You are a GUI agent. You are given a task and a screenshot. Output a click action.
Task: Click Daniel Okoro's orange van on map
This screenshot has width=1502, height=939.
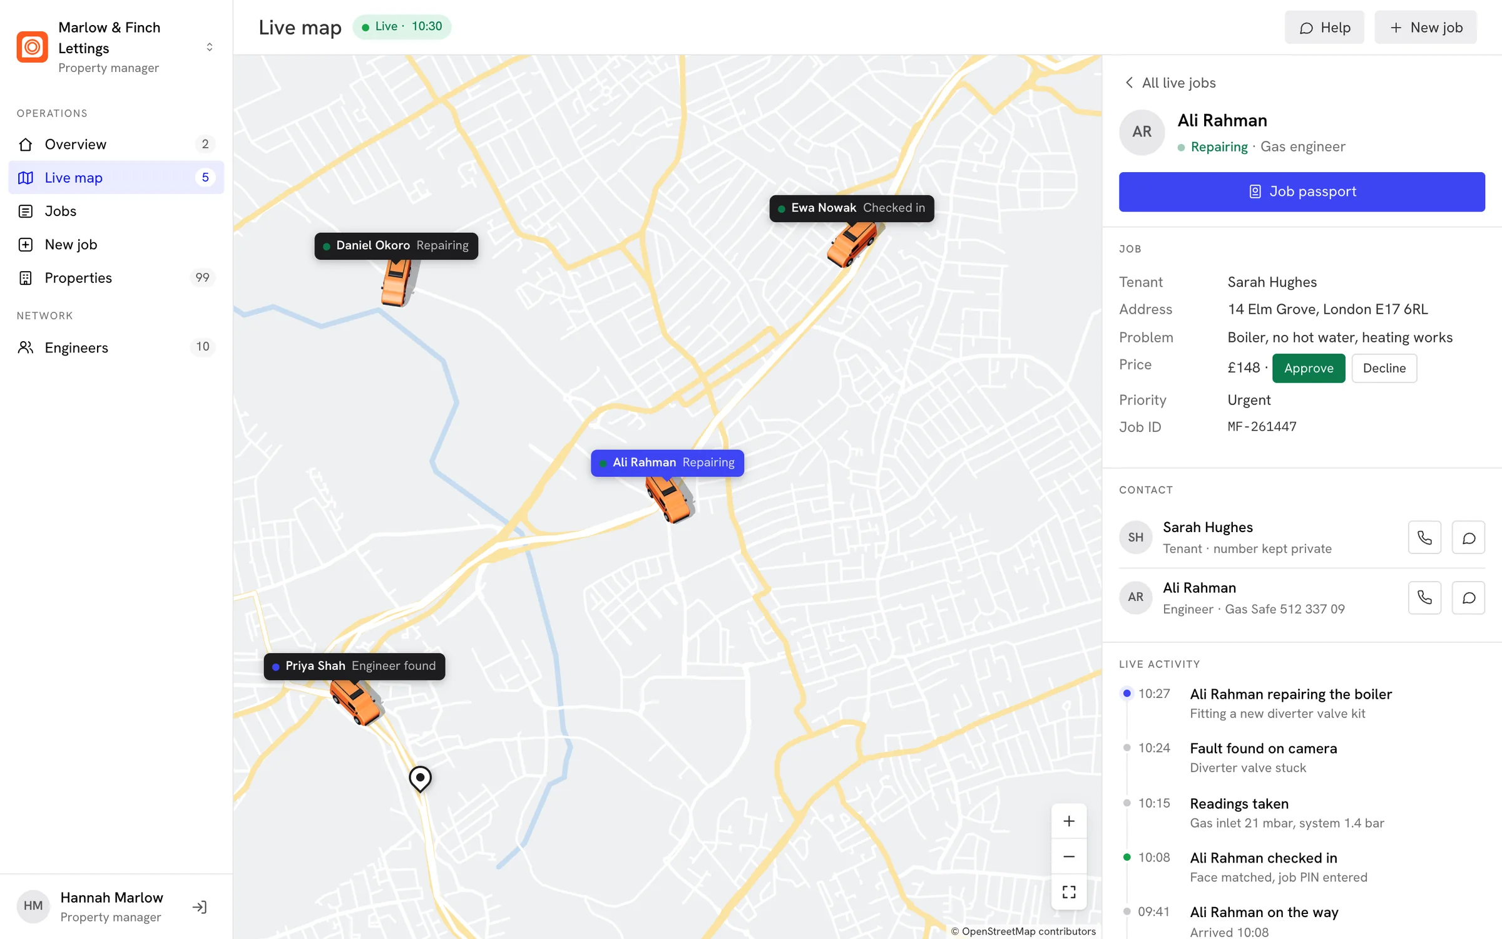pos(397,283)
